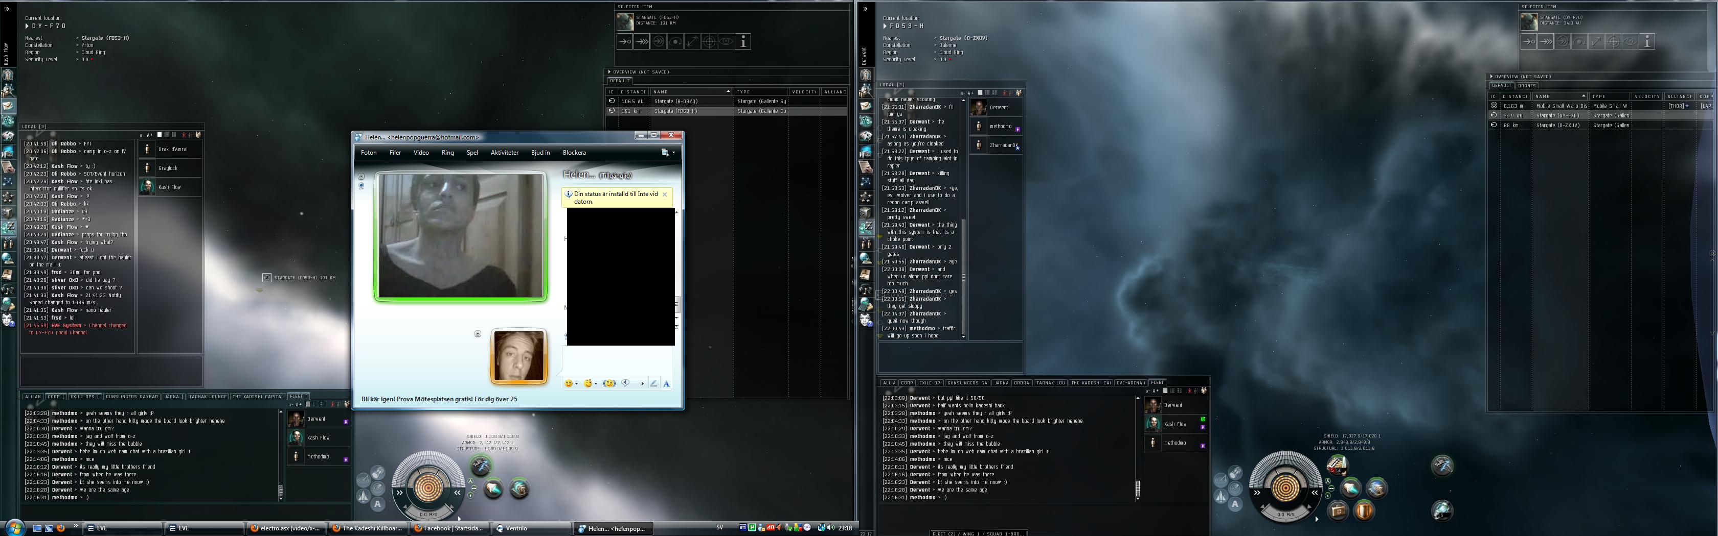
Task: Activate the top module on left ship HUD
Action: click(480, 466)
